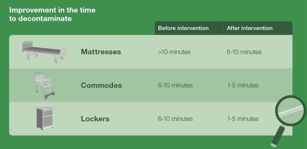
Task: Click Lockers after value 1-5 minutes
Action: [x=242, y=119]
